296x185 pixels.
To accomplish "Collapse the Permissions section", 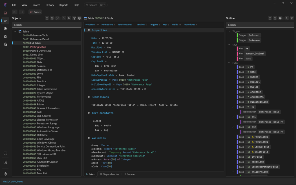I will [89, 97].
